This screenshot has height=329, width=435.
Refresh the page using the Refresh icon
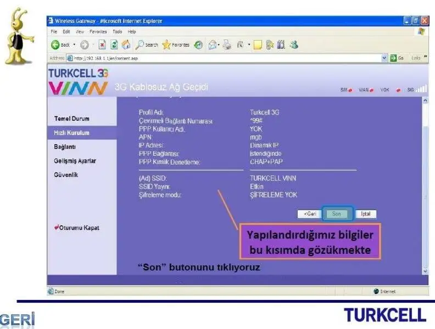click(x=114, y=44)
